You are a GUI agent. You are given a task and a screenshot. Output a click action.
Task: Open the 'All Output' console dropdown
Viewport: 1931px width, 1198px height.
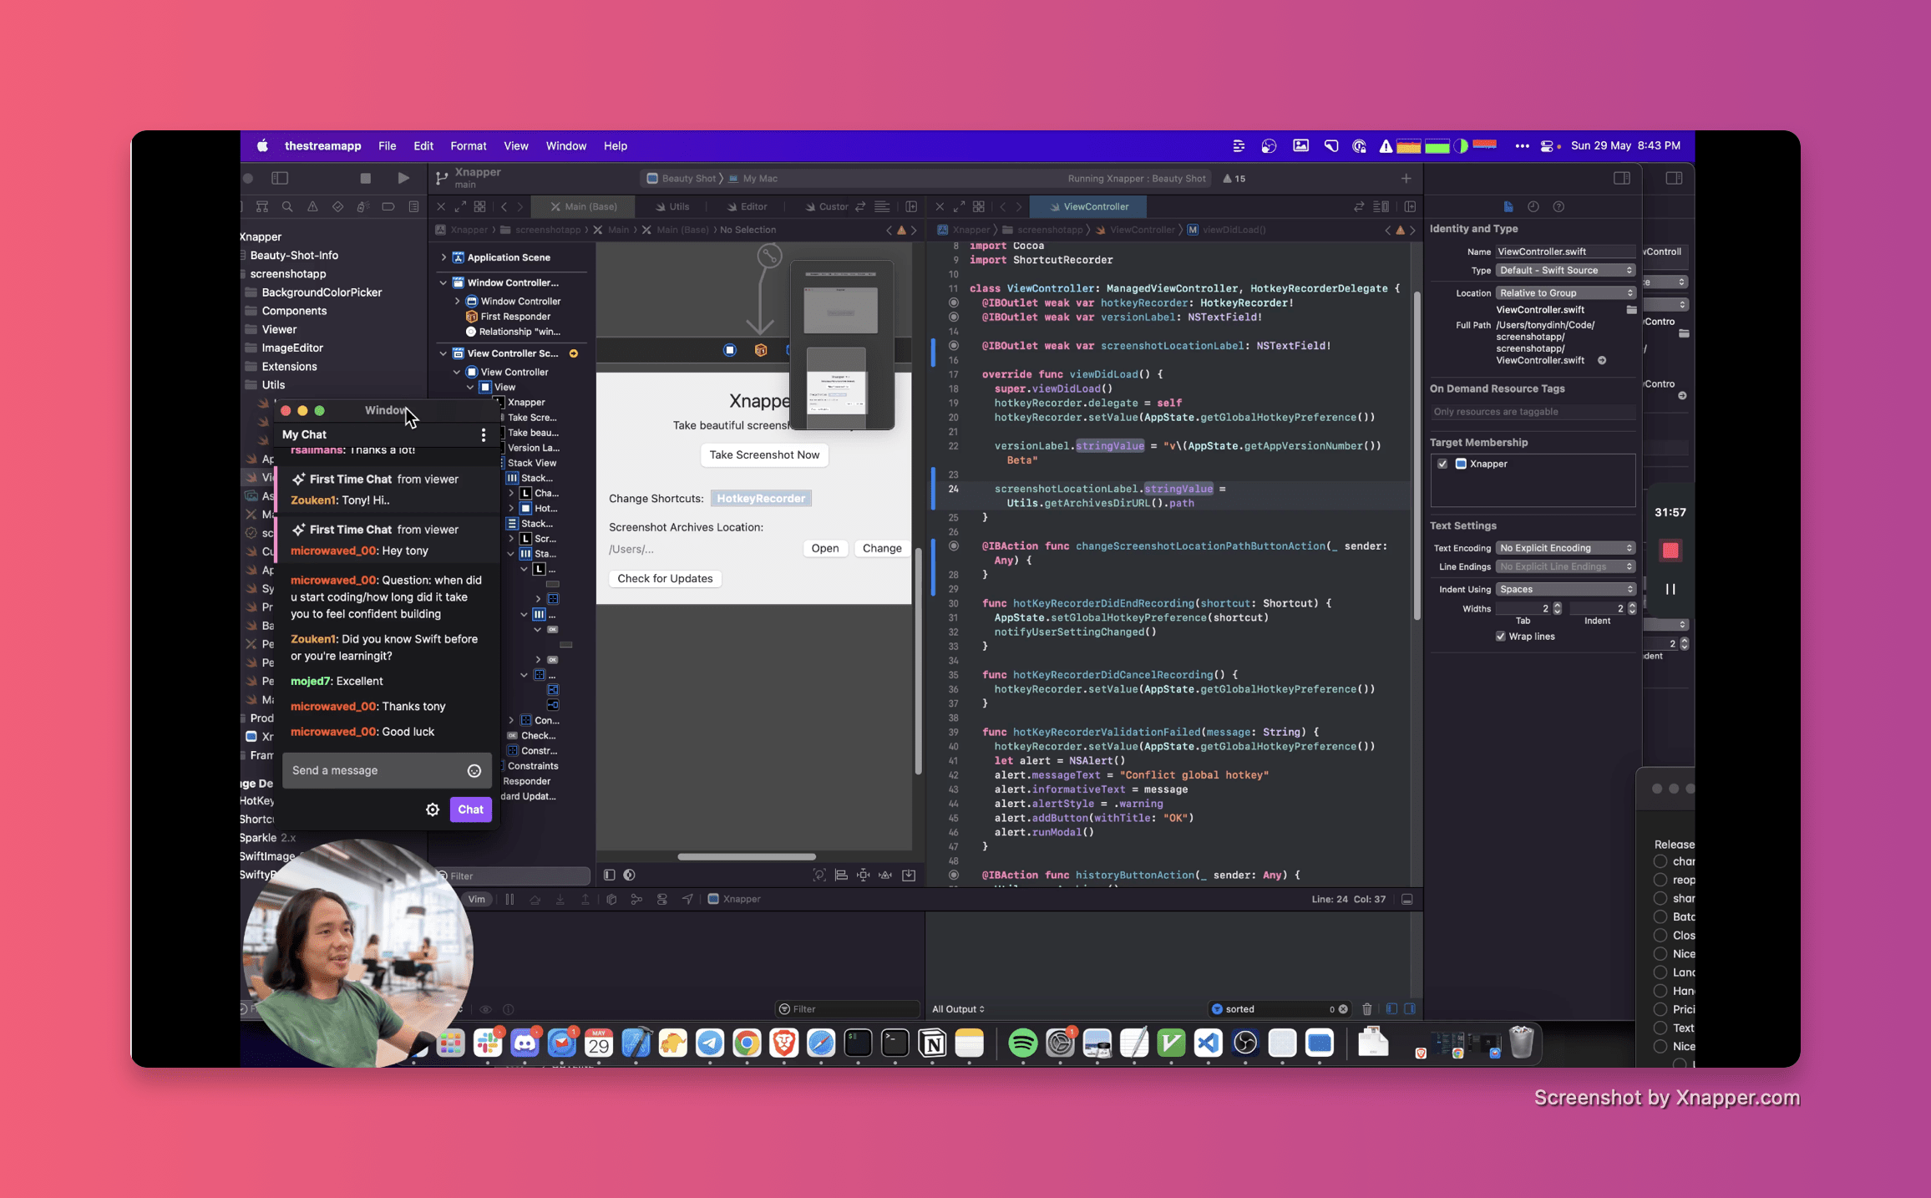coord(958,1009)
